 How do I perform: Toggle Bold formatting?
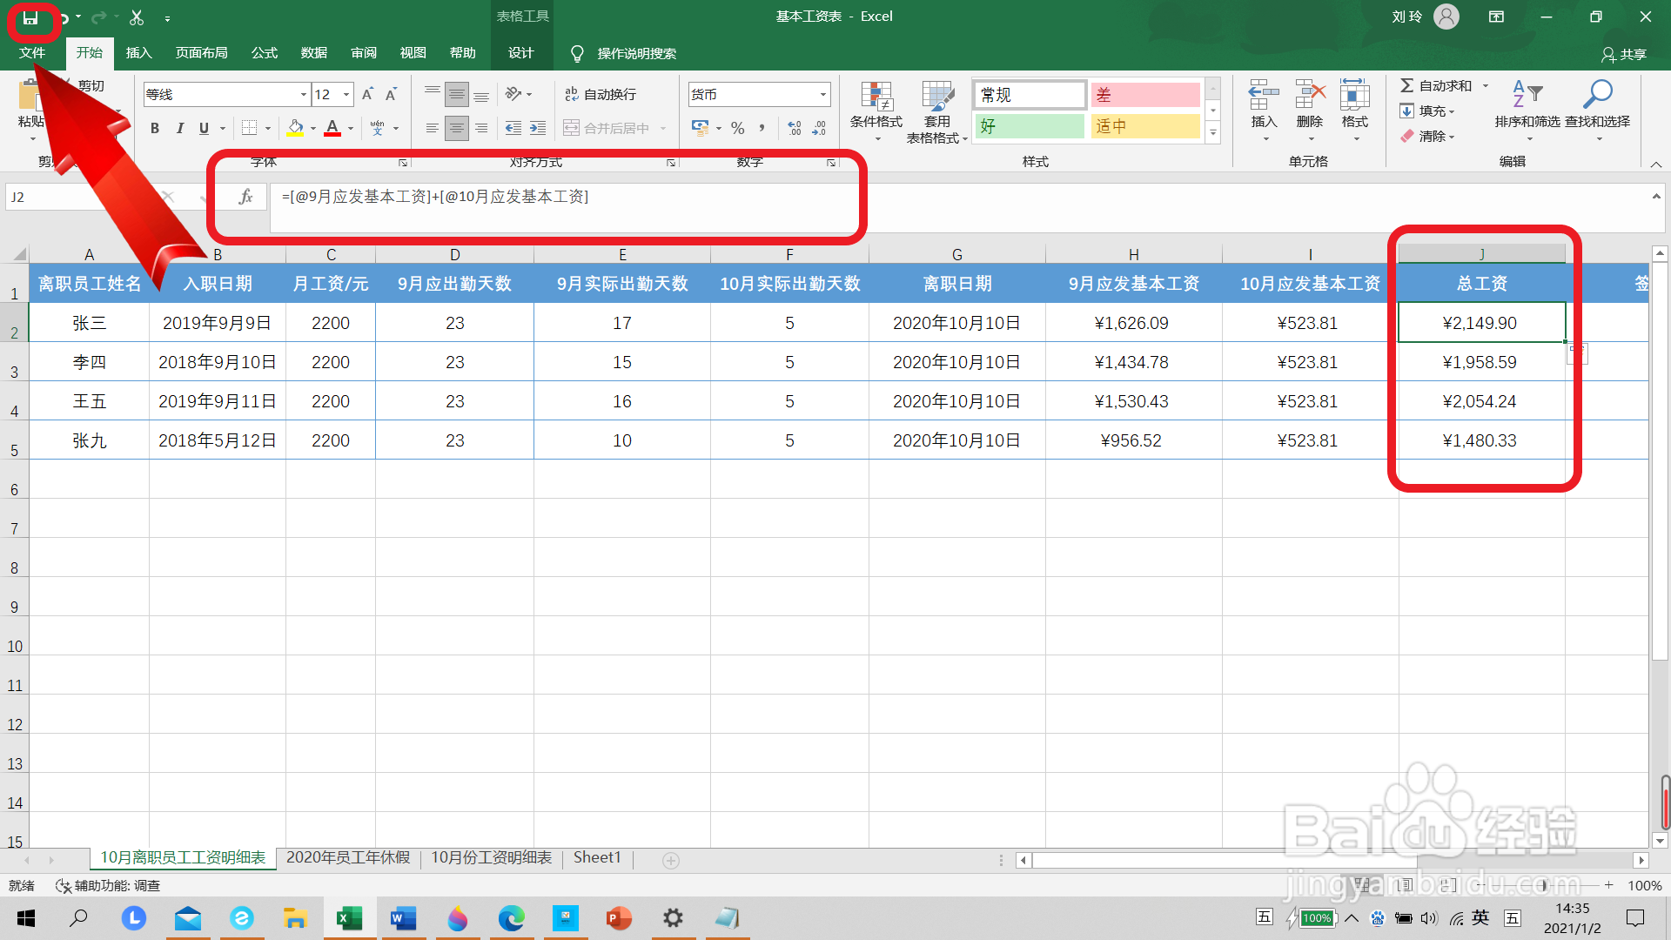pos(155,128)
